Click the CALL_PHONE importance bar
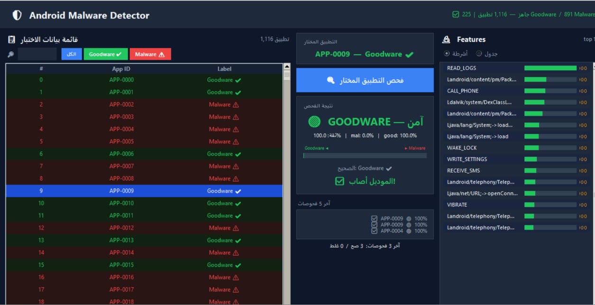The height and width of the screenshot is (305, 595). coord(550,91)
